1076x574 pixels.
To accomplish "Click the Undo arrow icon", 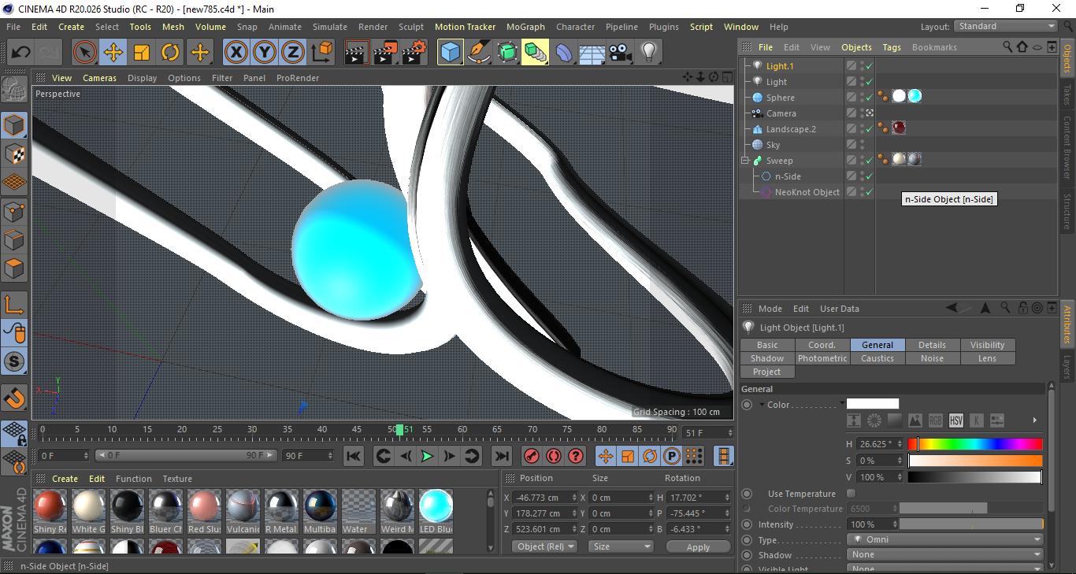I will click(20, 53).
